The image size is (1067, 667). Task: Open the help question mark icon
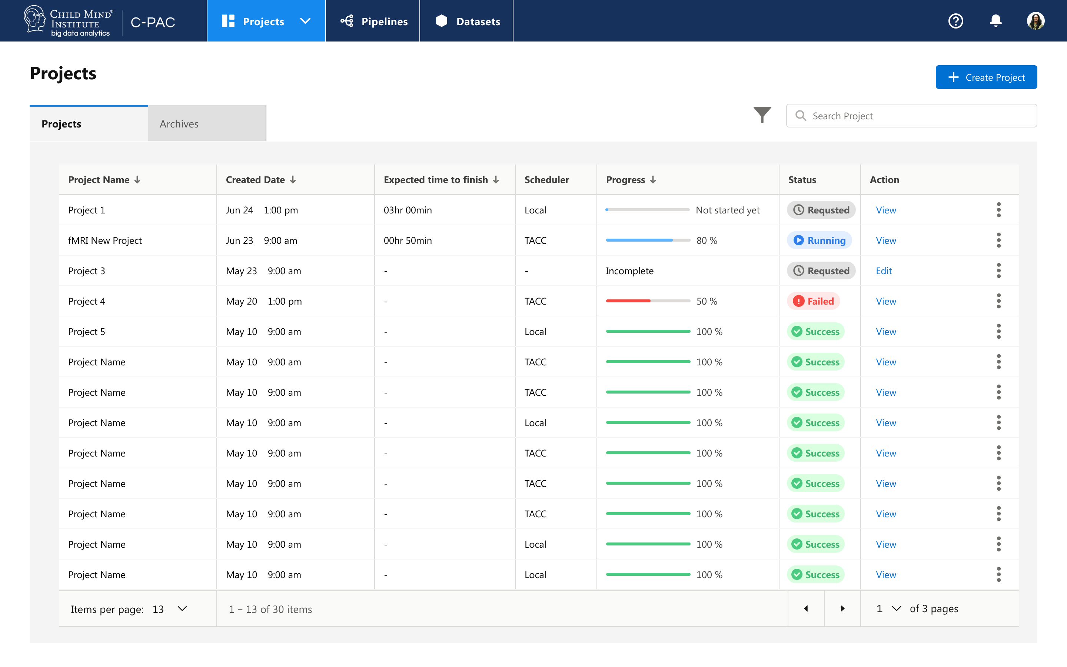955,21
